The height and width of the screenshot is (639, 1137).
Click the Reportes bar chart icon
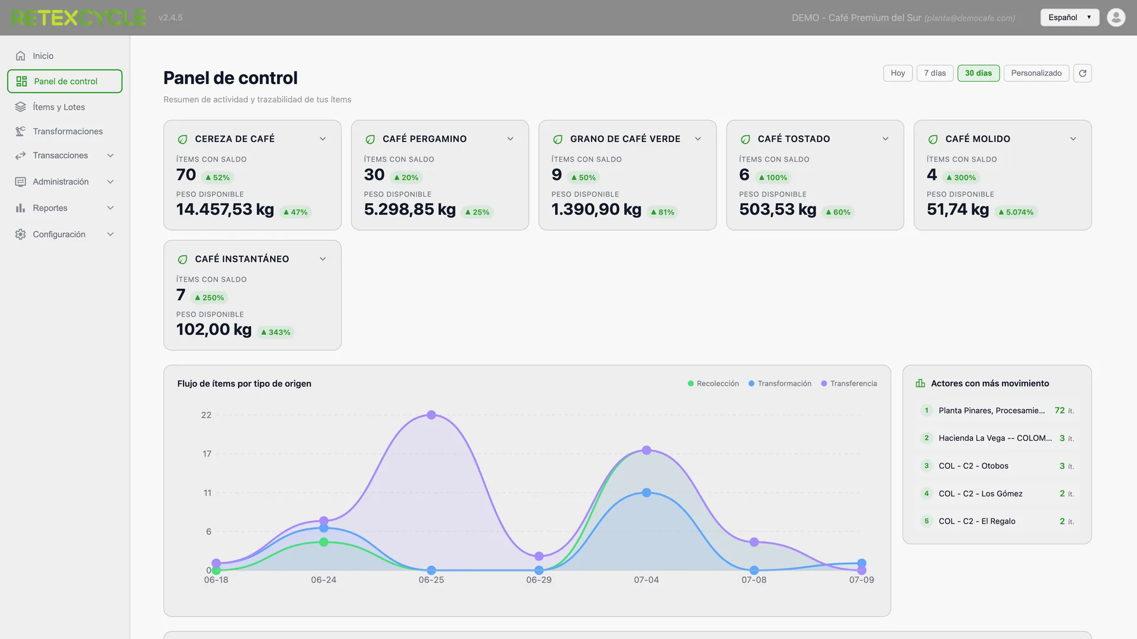[21, 208]
